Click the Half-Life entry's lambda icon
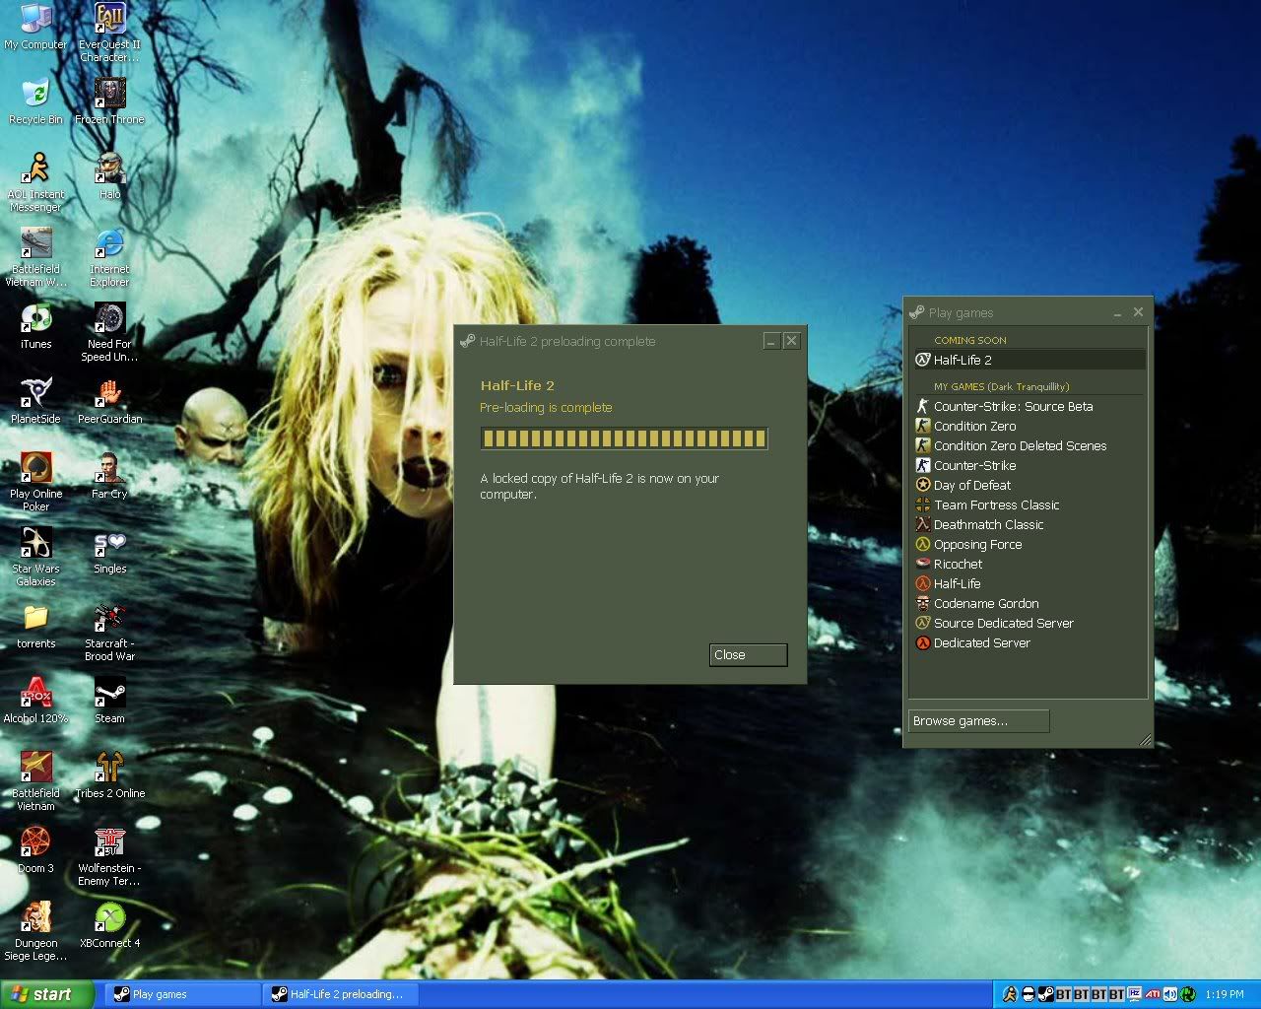The width and height of the screenshot is (1261, 1009). point(923,583)
